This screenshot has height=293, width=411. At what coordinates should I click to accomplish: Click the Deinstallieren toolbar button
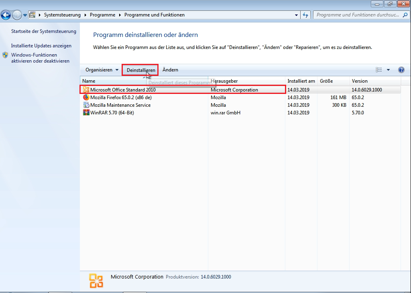(140, 70)
